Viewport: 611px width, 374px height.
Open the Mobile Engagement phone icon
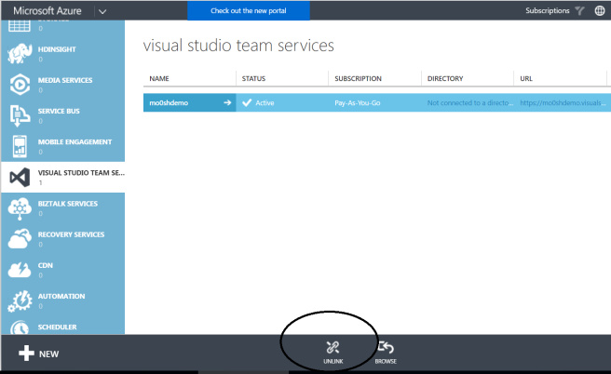[20, 146]
